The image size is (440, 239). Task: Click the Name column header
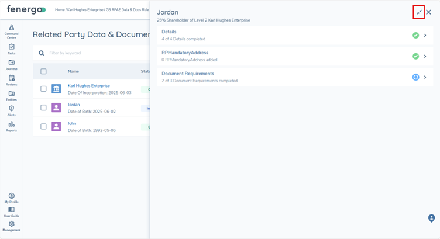73,71
